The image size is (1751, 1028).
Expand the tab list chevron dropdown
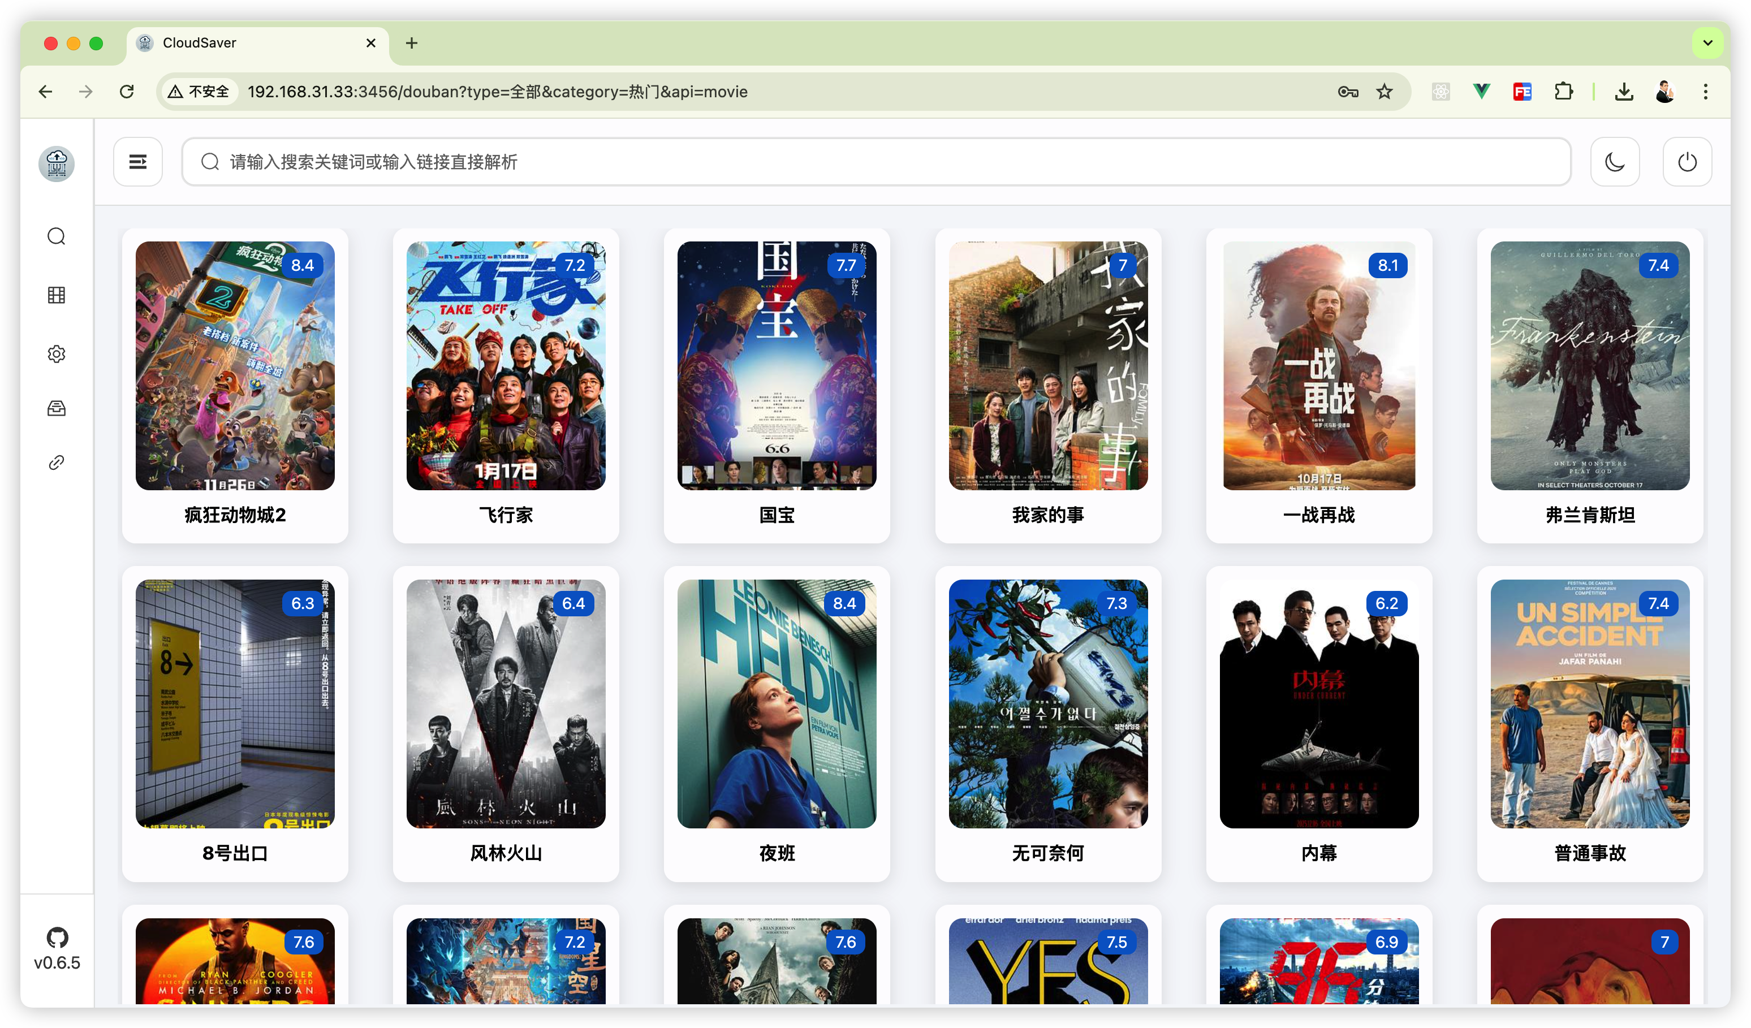(1707, 43)
